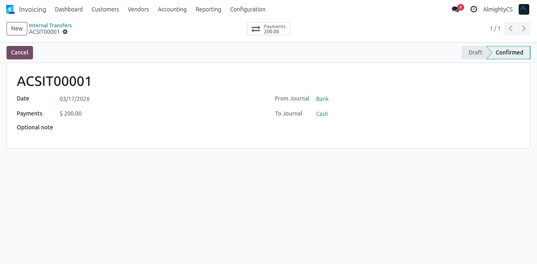Go to the Dashboard menu item
The height and width of the screenshot is (264, 537).
68,9
